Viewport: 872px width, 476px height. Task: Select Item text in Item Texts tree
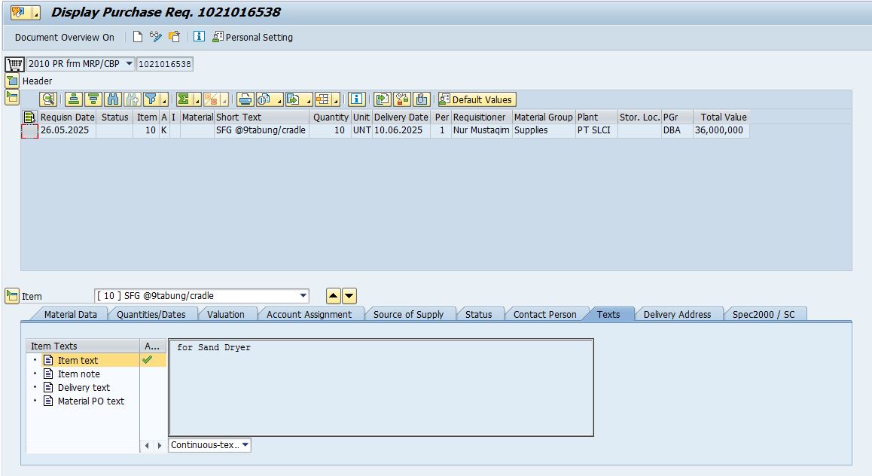78,360
